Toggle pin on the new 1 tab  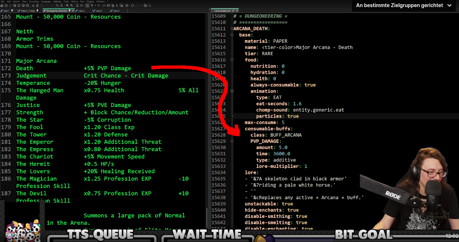(12, 11)
